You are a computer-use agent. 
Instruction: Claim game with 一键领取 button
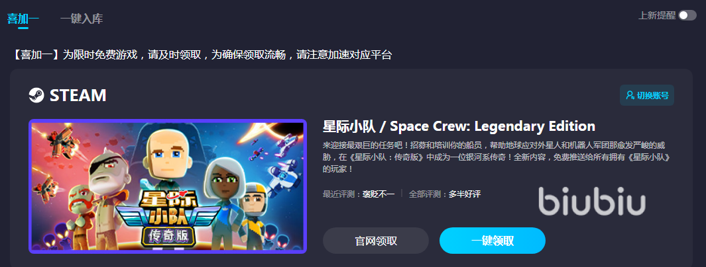click(x=492, y=241)
